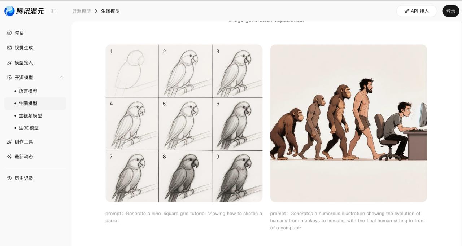Click the 最新动态 sparkle icon
This screenshot has height=246, width=462.
pyautogui.click(x=9, y=157)
